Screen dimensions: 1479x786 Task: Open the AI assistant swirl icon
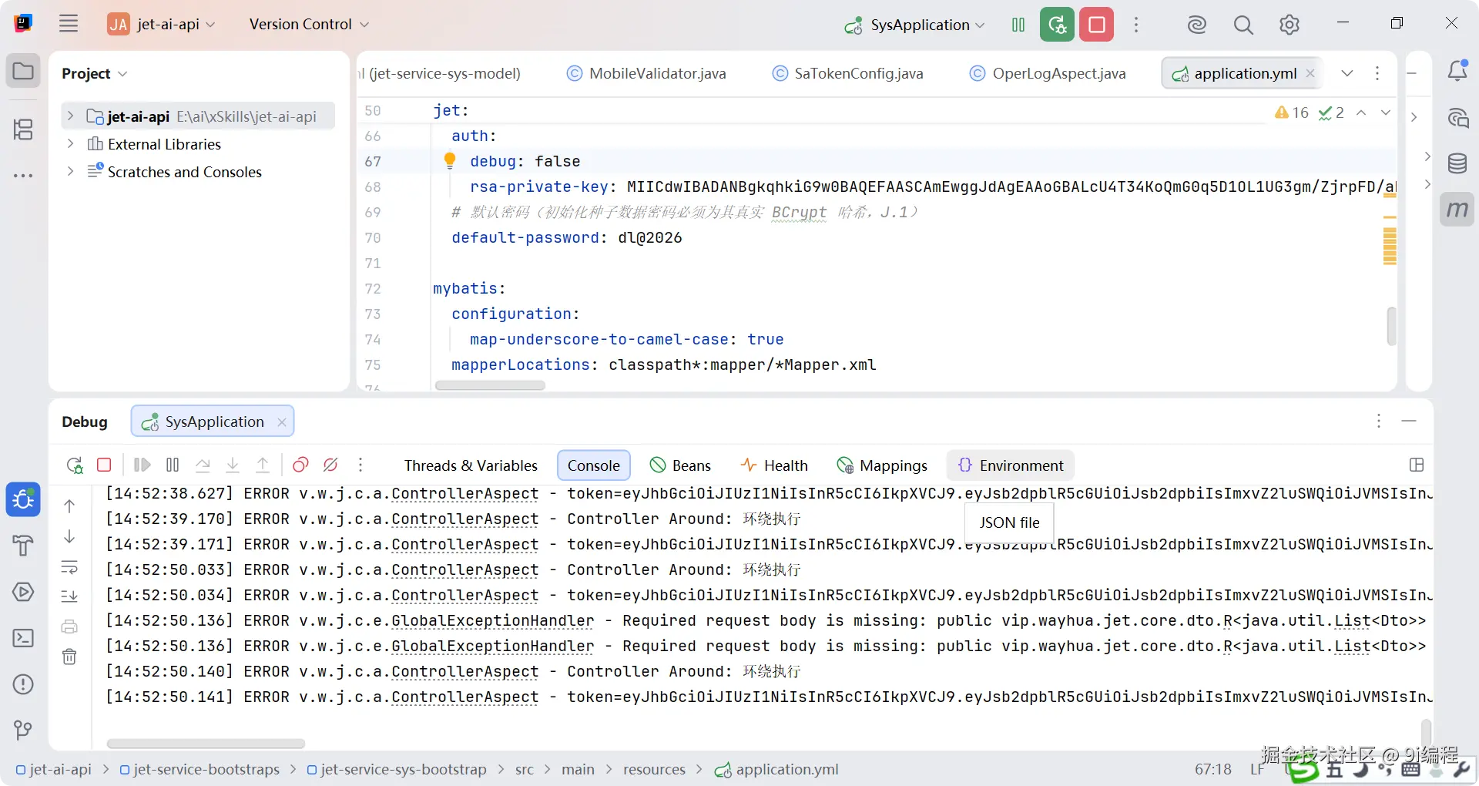click(1196, 25)
